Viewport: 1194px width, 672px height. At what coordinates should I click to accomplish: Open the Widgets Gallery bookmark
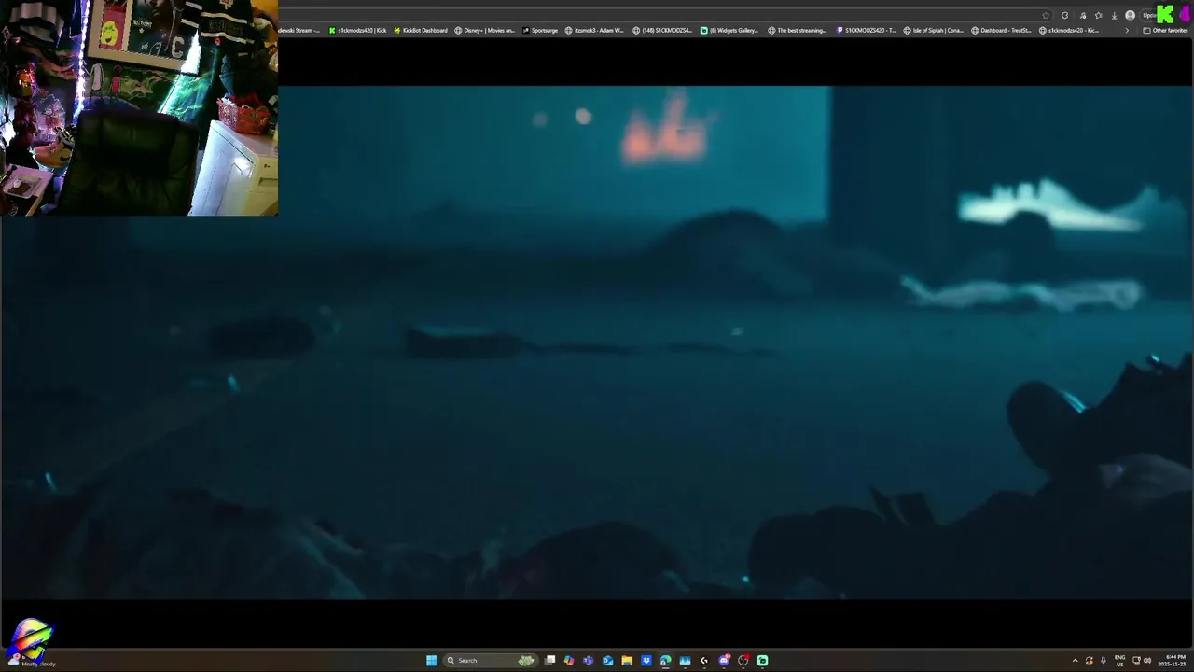[x=729, y=30]
